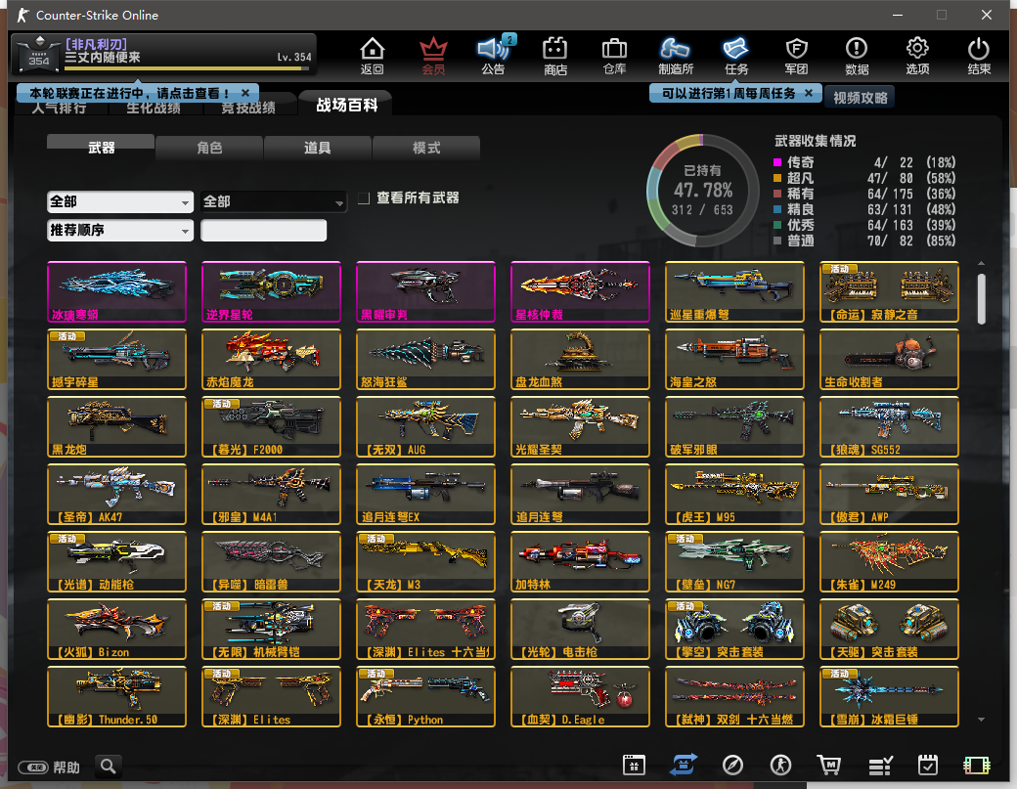Open the 任务 missions icon
Viewport: 1017px width, 789px height.
tap(736, 56)
